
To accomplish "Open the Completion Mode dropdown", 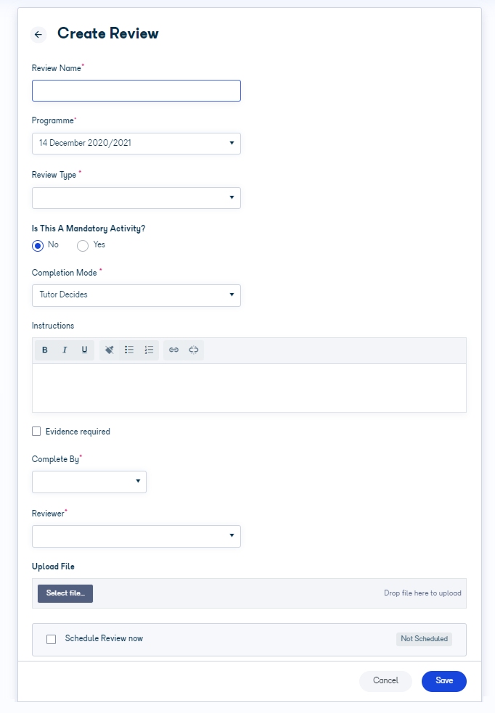I will (x=136, y=295).
